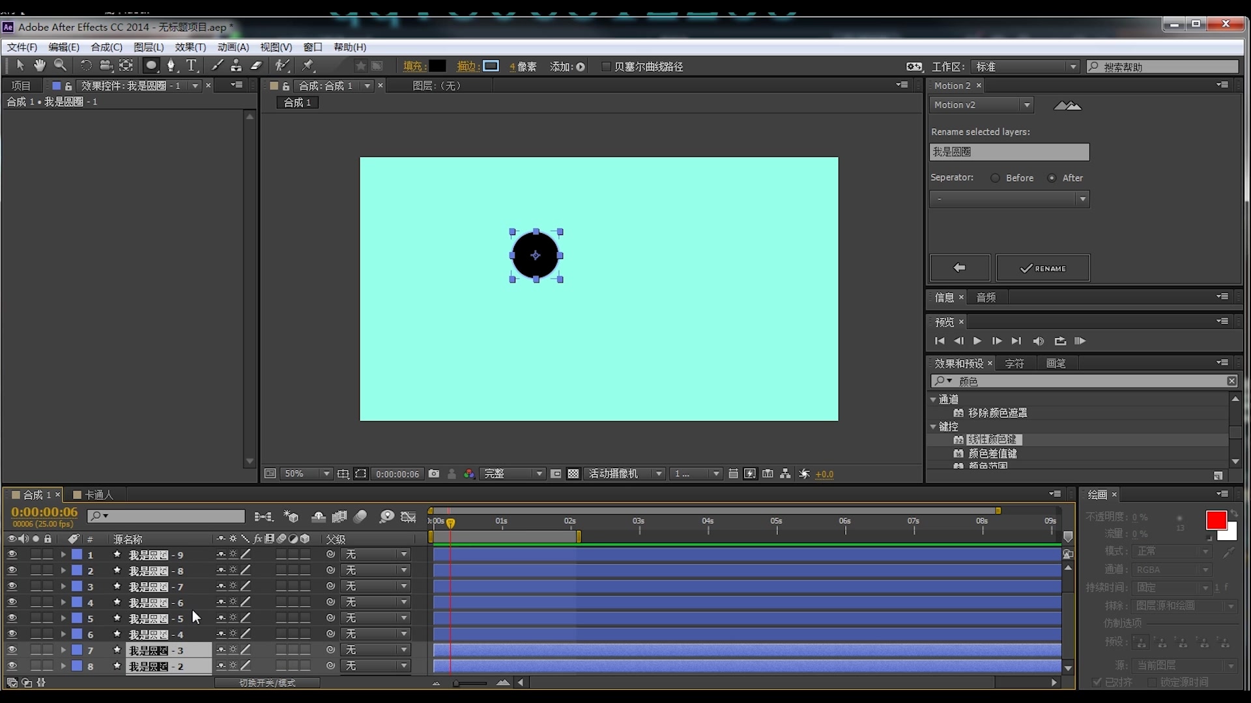Expand layer 我是圆圈-5 properties
The height and width of the screenshot is (703, 1251).
pyautogui.click(x=65, y=617)
